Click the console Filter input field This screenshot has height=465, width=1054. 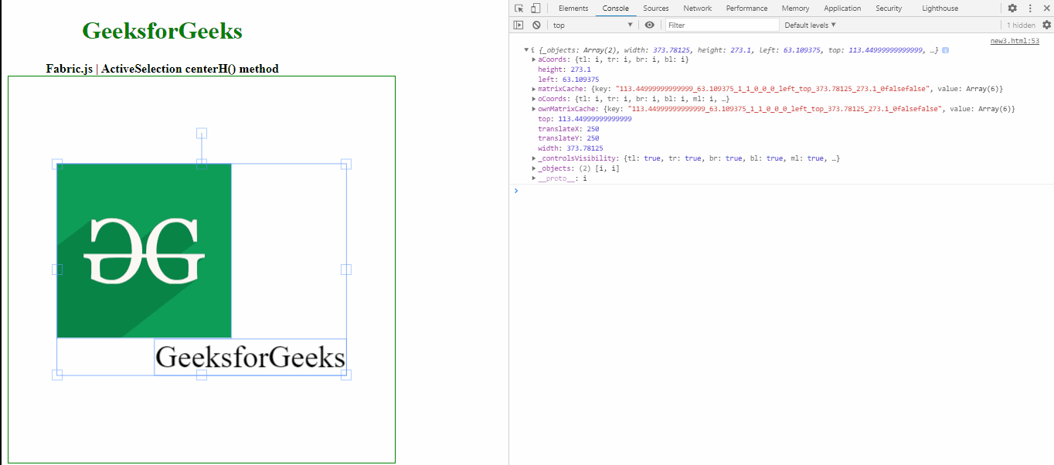click(719, 25)
